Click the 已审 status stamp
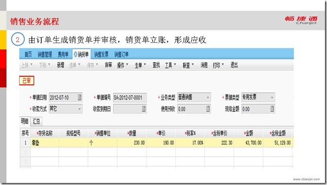Screen dimensions: 327x185 click(27, 81)
